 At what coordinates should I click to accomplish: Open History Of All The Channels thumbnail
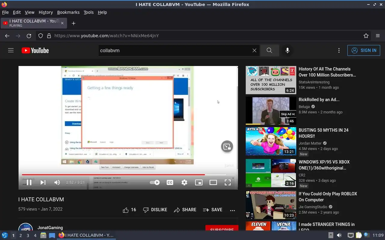(271, 80)
